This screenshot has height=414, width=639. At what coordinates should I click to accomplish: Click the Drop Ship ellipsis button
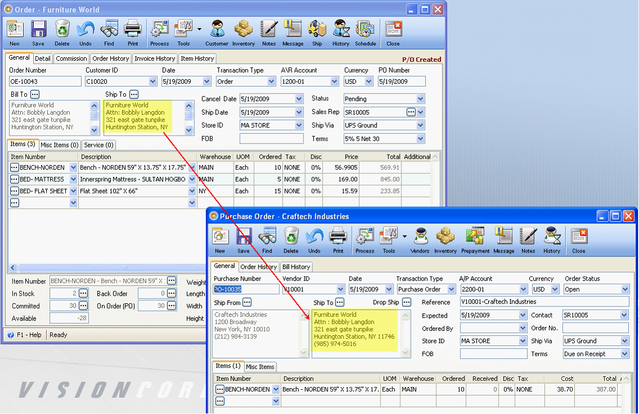point(406,303)
